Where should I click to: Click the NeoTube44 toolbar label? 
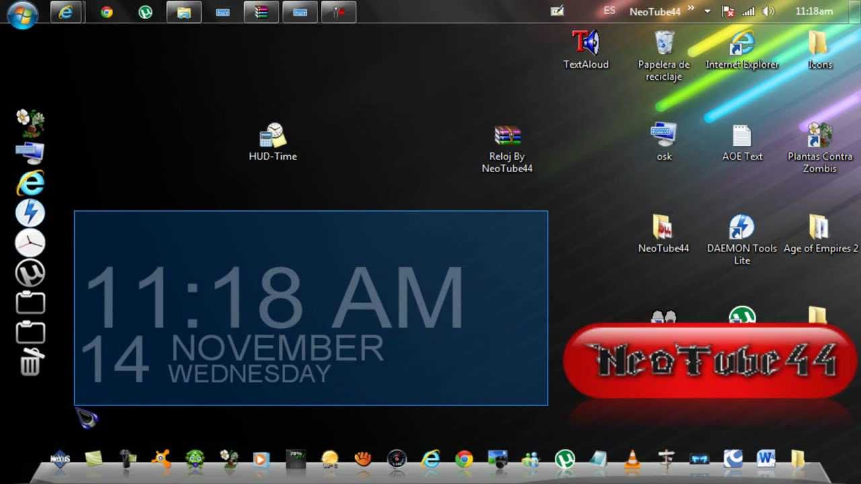[655, 11]
